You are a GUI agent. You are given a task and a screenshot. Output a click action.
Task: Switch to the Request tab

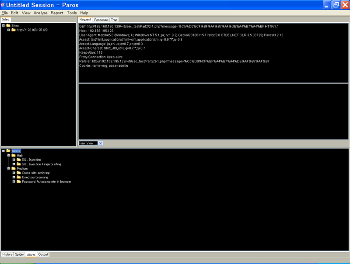(x=85, y=19)
